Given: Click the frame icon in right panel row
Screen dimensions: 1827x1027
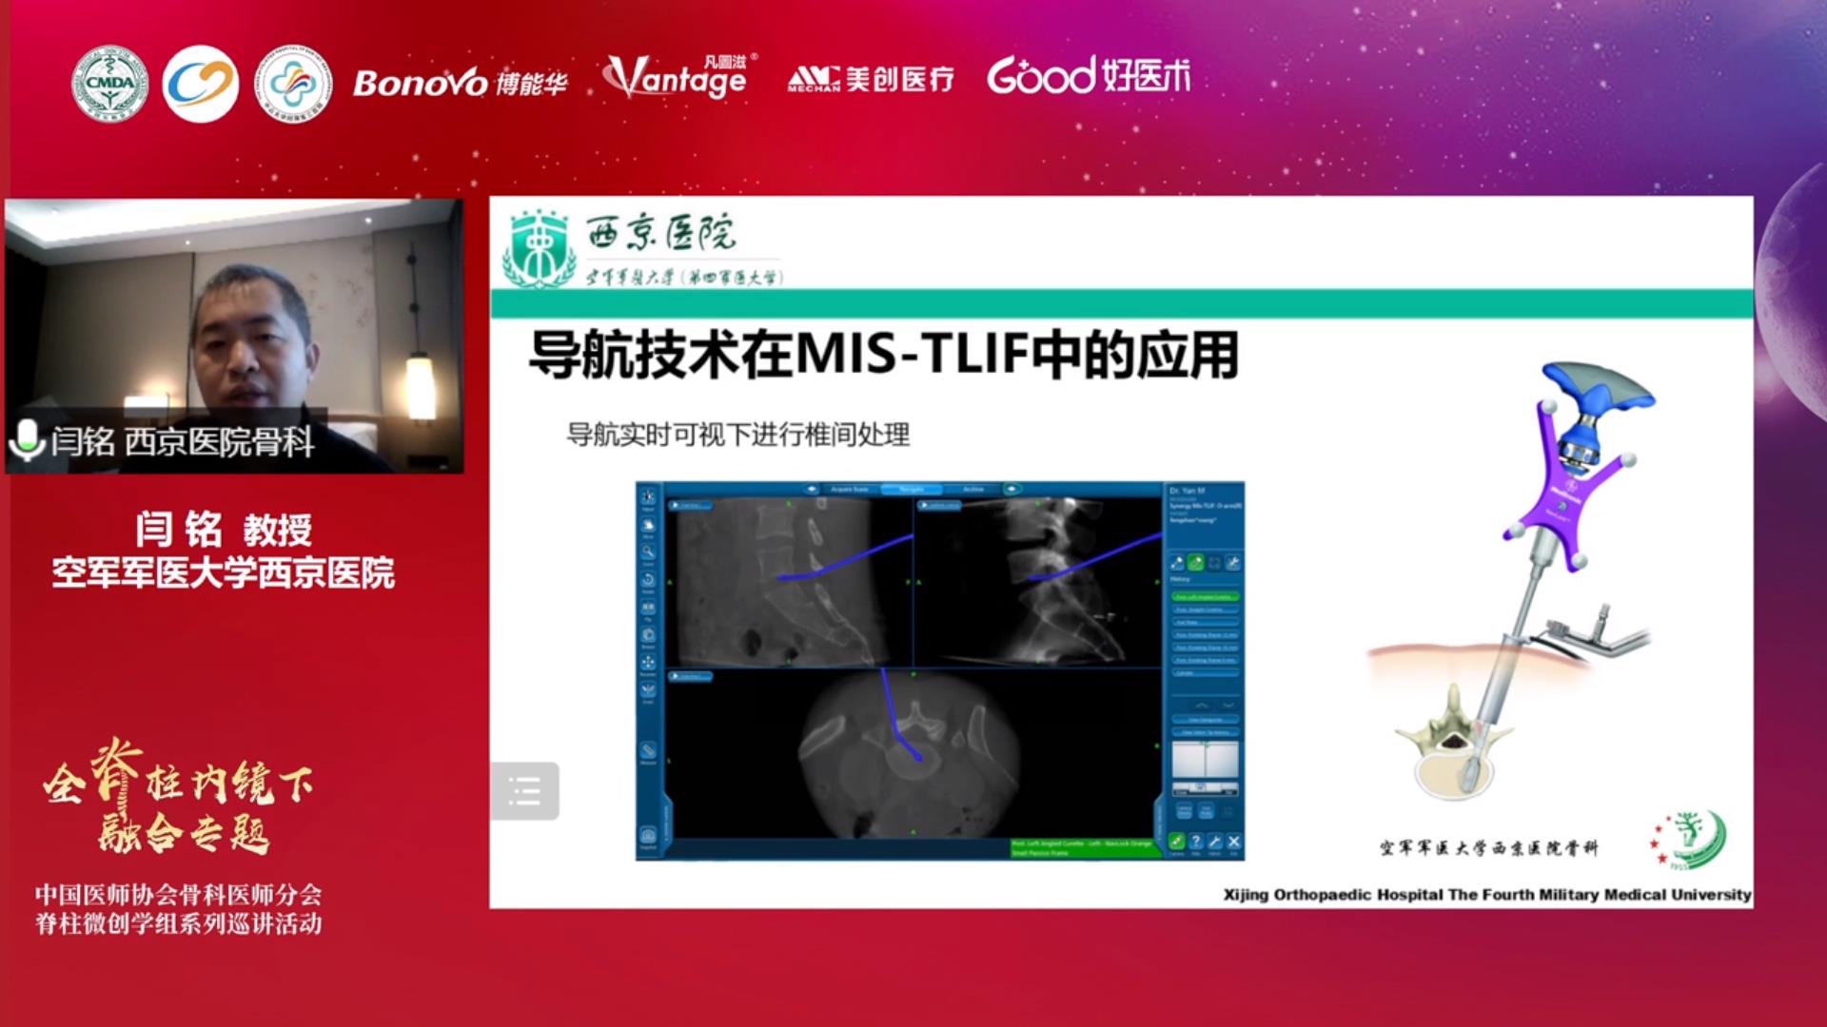Looking at the screenshot, I should click(1215, 563).
